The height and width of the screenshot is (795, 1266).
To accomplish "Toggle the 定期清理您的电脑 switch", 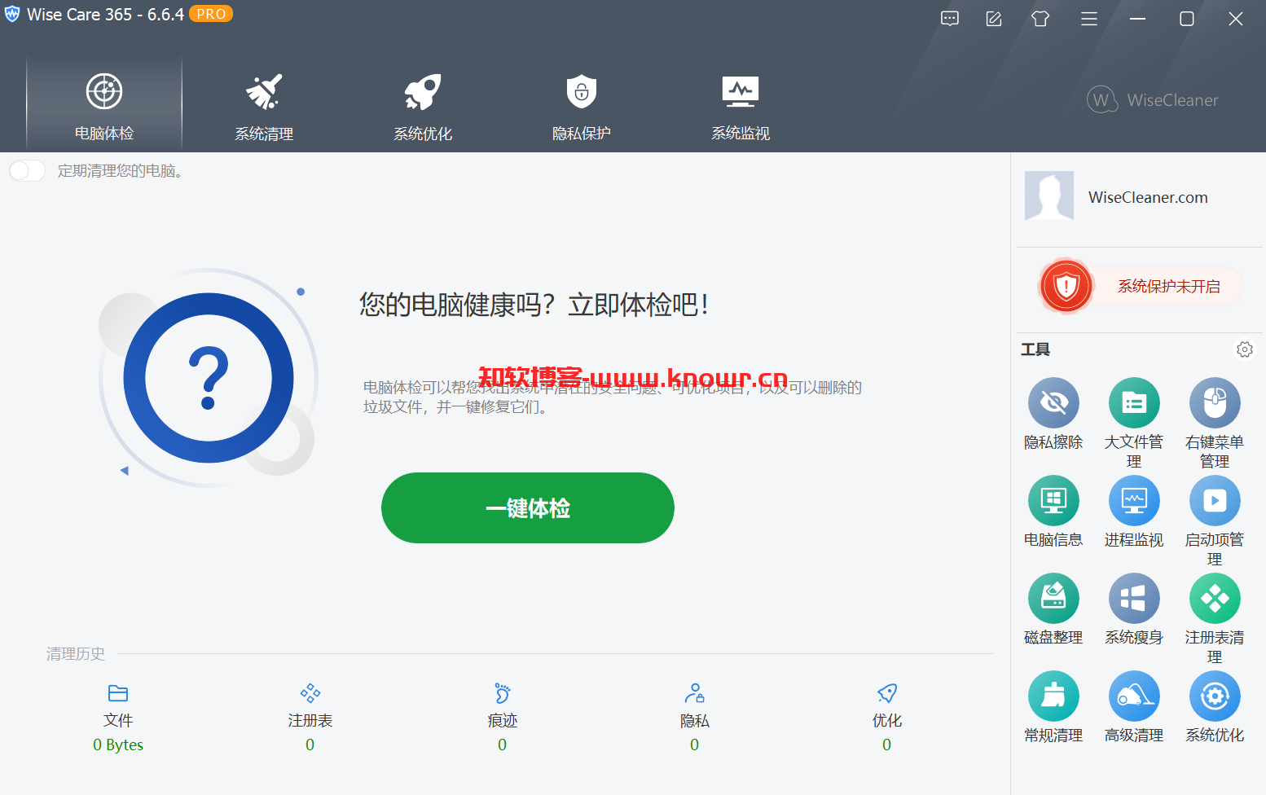I will tap(27, 171).
